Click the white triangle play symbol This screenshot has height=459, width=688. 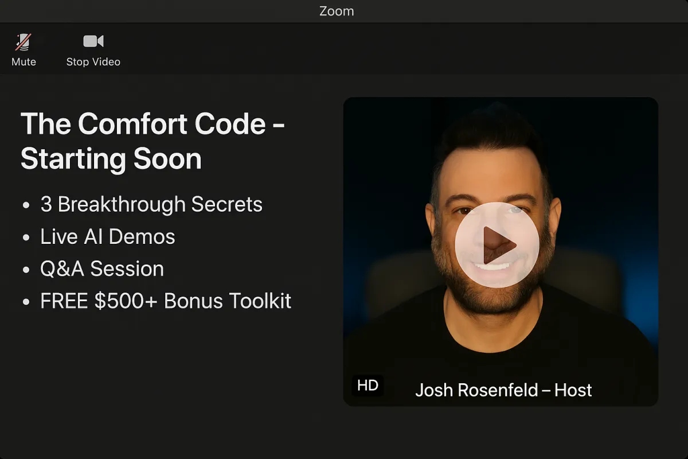pyautogui.click(x=499, y=245)
